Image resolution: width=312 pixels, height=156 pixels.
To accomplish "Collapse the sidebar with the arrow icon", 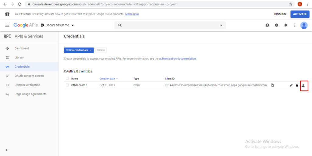I will pyautogui.click(x=7, y=150).
